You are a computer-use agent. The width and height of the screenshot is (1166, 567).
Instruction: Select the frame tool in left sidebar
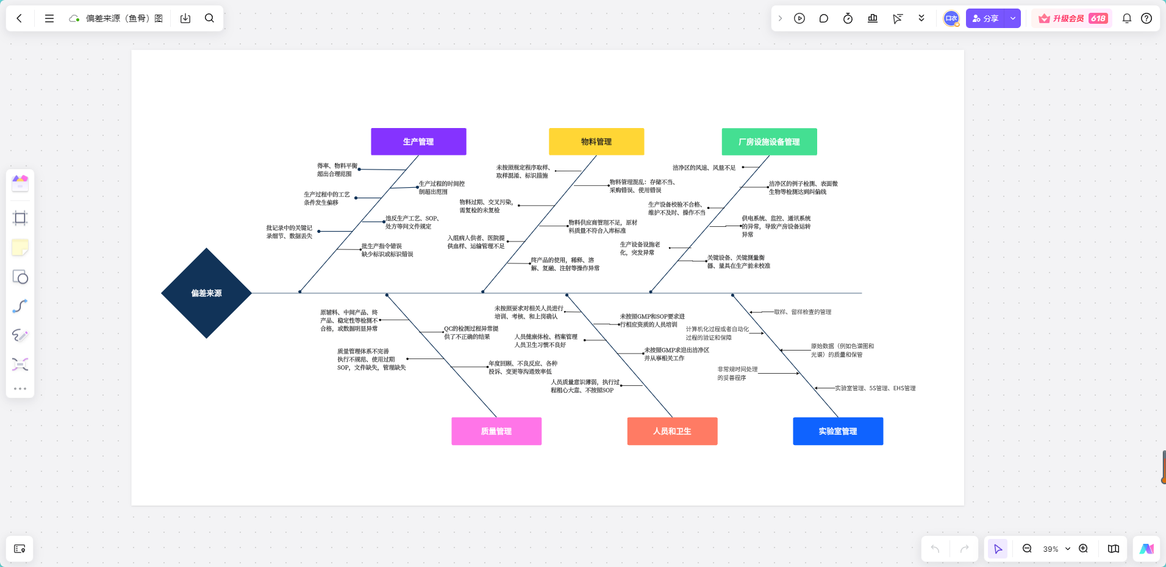[x=20, y=218]
